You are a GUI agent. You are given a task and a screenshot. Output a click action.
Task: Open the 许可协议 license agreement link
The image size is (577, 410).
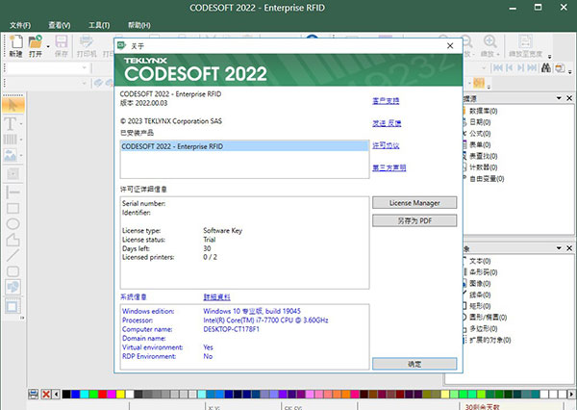click(x=386, y=145)
